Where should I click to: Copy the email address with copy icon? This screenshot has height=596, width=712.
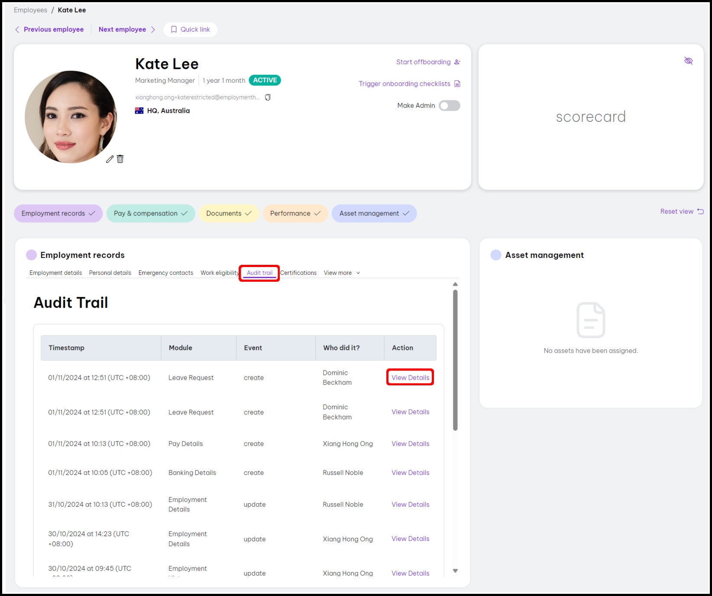tap(268, 97)
